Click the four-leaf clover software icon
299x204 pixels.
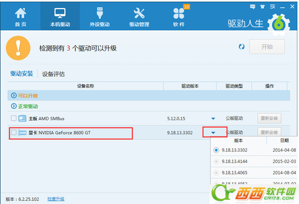[x=178, y=13]
